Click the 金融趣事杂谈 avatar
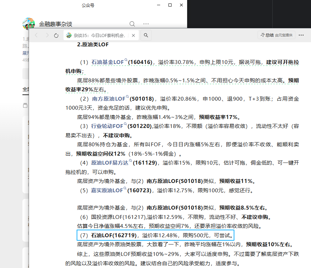 (x=29, y=24)
